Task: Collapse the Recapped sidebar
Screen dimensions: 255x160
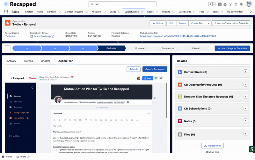Action: point(32,88)
